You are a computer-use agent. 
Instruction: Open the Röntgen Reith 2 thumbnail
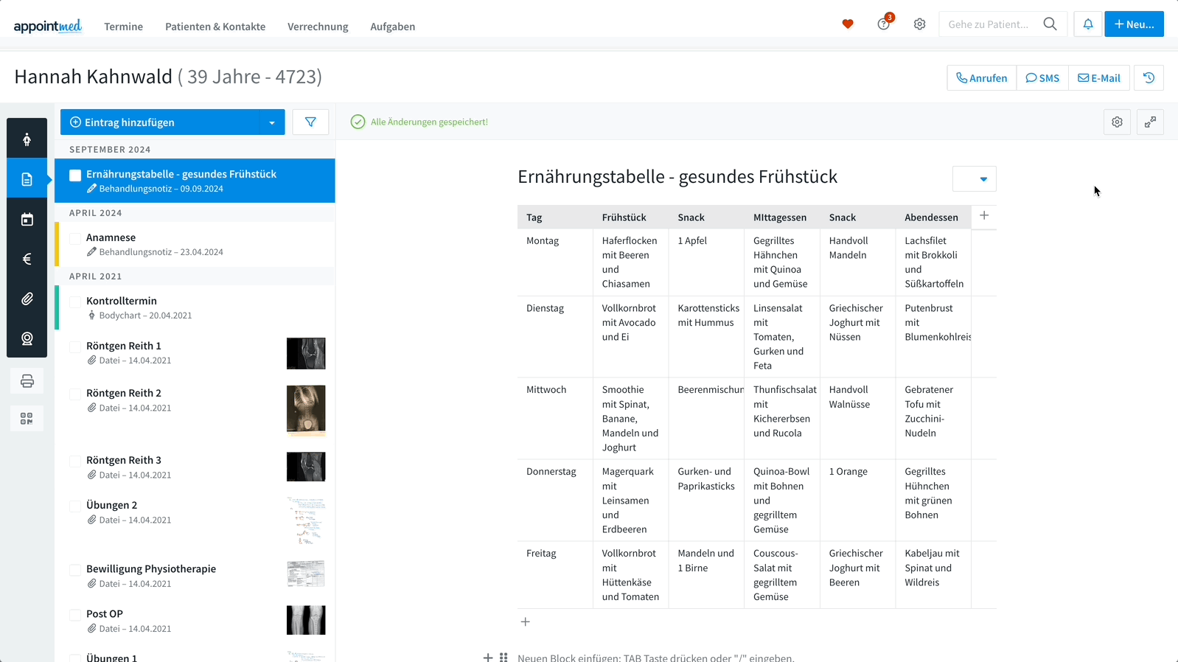coord(306,410)
